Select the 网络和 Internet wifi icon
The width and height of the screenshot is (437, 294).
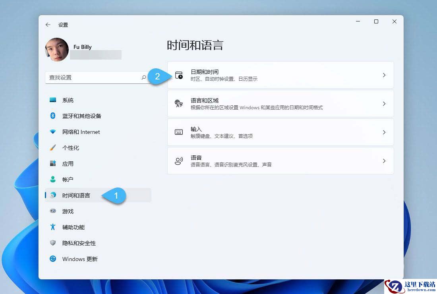(53, 132)
